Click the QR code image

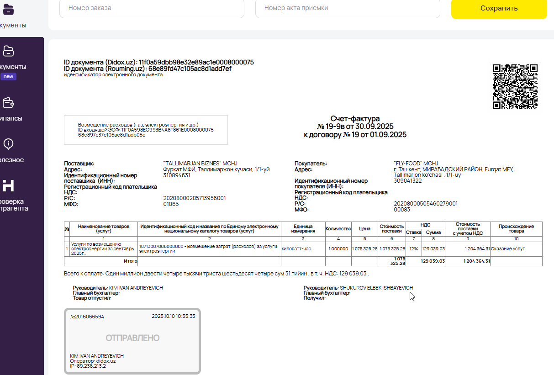click(515, 87)
